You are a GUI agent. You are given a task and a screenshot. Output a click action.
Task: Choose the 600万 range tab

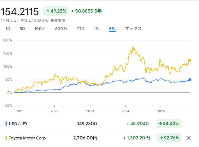[x=61, y=29]
